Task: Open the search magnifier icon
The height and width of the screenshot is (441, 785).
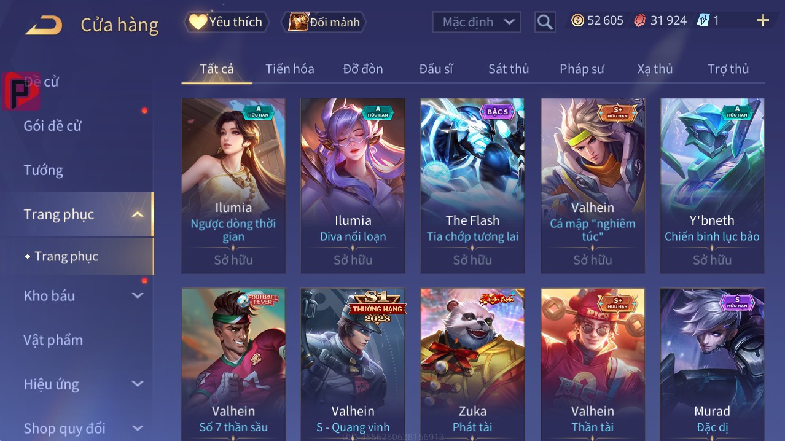Action: point(545,22)
